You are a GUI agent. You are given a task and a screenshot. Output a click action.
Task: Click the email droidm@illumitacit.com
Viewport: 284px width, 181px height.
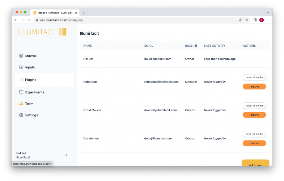[161, 110]
